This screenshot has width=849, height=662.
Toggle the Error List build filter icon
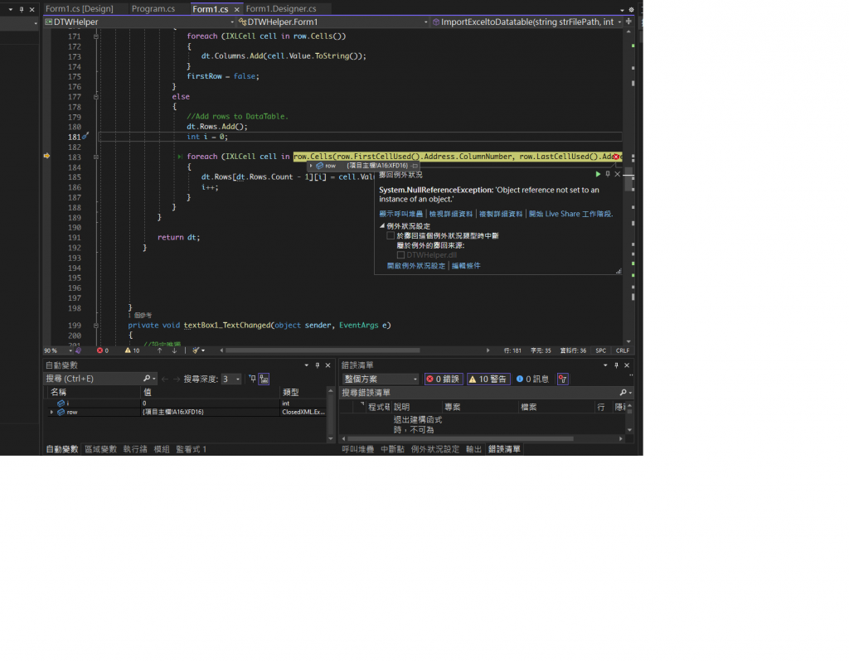pyautogui.click(x=563, y=379)
